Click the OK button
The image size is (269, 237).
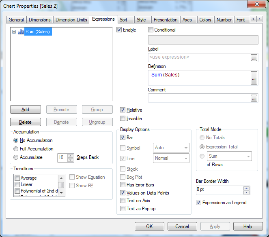(149, 226)
